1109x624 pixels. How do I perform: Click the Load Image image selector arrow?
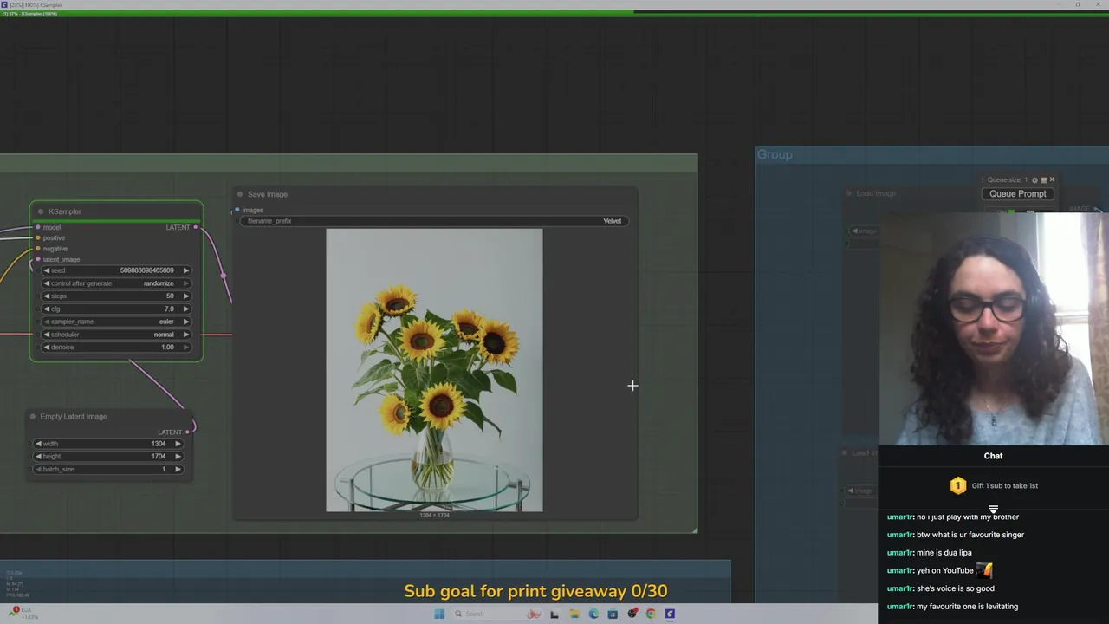click(x=854, y=231)
